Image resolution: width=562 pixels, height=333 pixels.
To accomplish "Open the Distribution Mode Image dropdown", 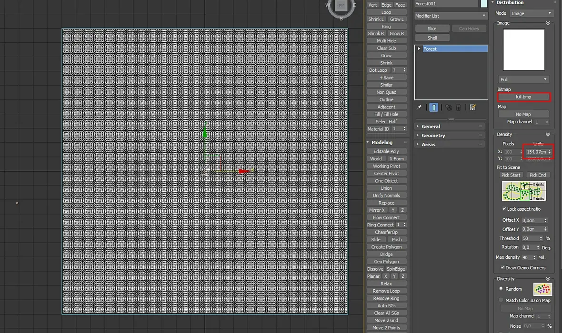I will [x=531, y=13].
